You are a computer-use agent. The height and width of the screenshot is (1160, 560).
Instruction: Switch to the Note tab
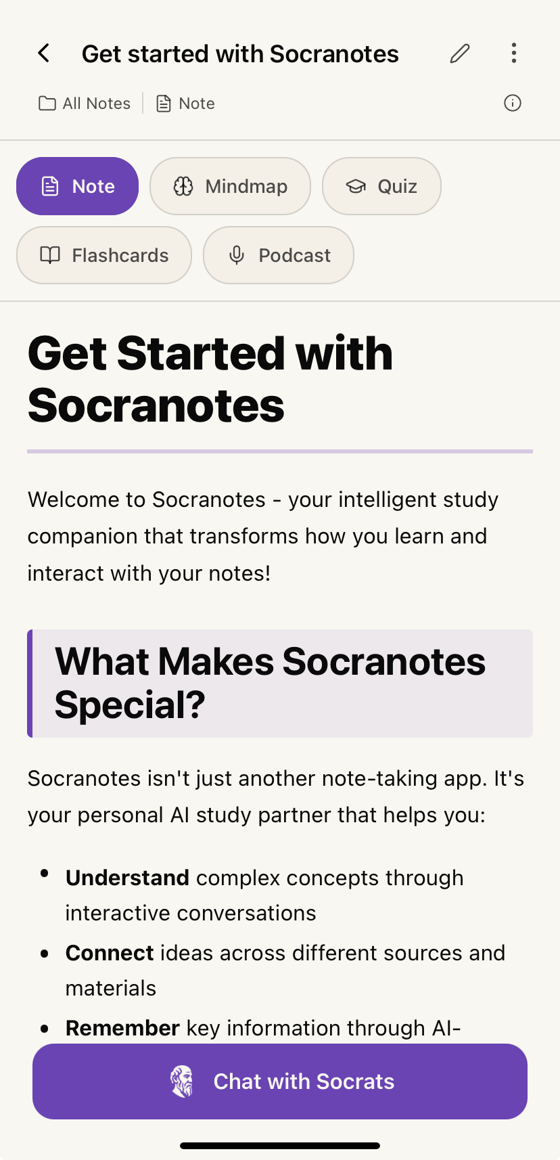(77, 186)
